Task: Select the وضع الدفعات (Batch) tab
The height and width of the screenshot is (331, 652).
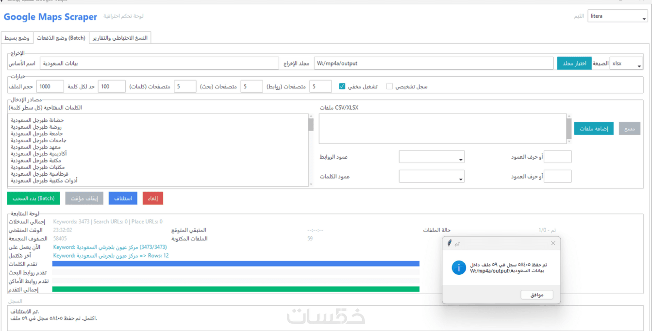Action: pyautogui.click(x=61, y=38)
